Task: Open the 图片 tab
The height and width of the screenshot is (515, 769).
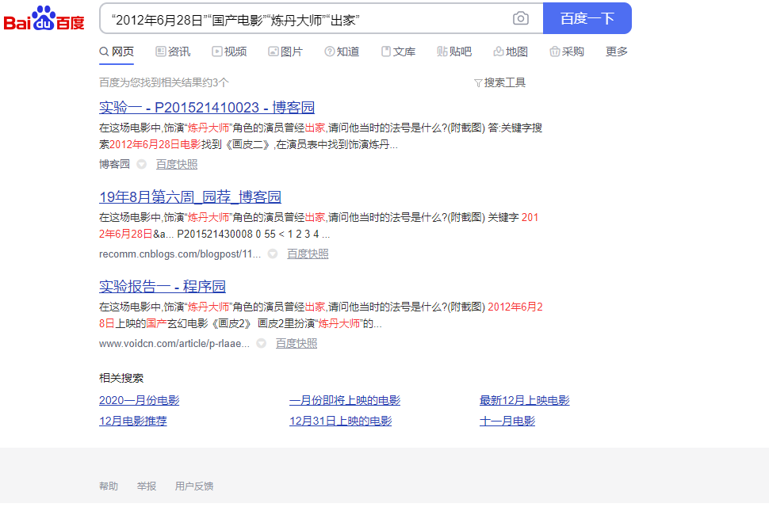Action: (x=285, y=51)
